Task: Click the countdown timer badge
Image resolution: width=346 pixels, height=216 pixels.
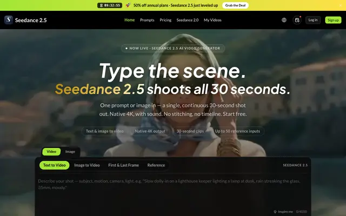Action: [110, 5]
